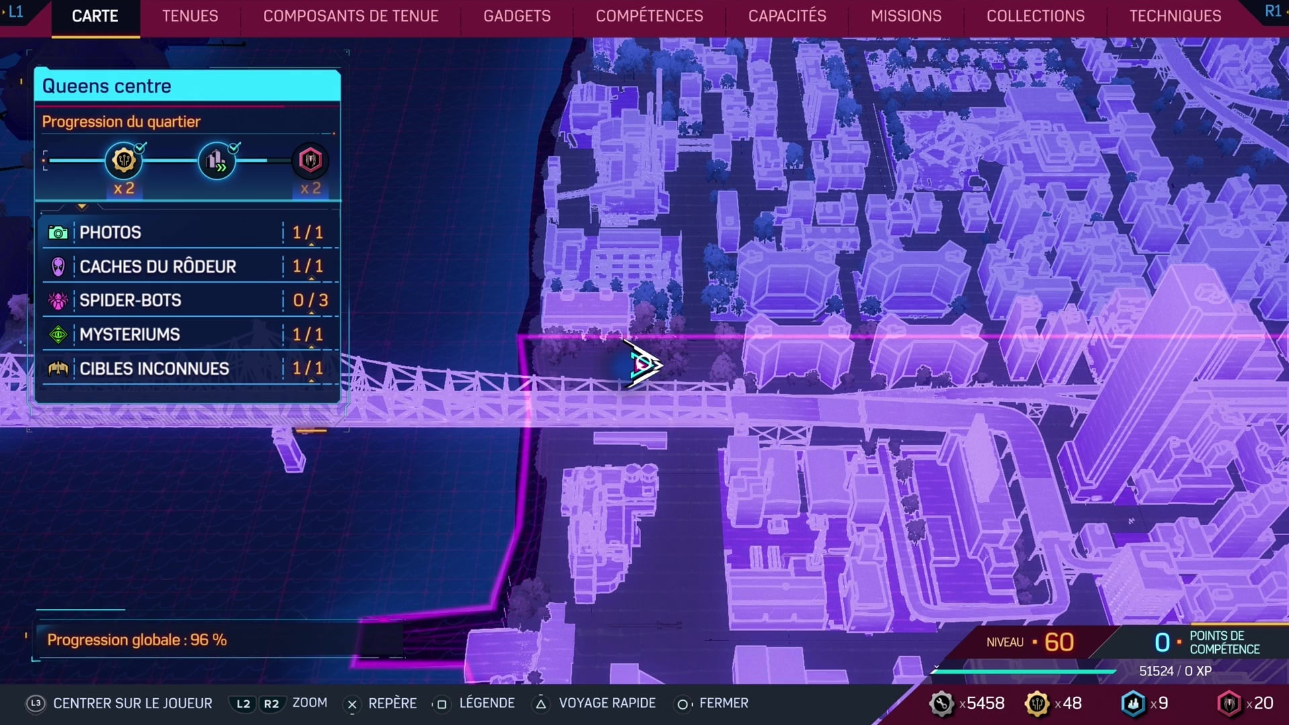This screenshot has width=1289, height=725.
Task: Click the R1 next tab indicator
Action: click(1272, 11)
